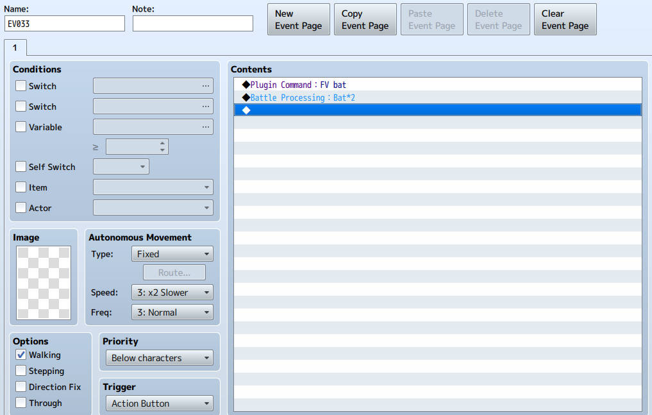Click the second Switch condition field

(x=153, y=106)
